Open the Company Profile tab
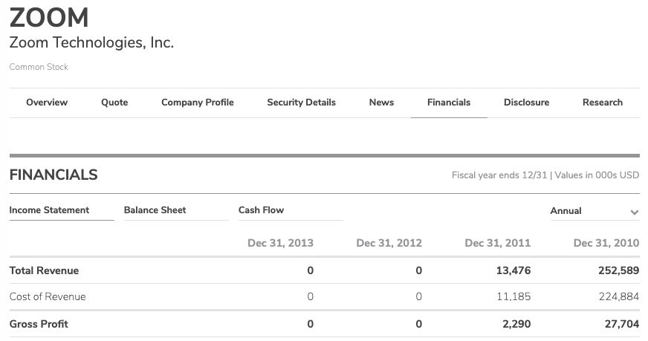 click(x=198, y=103)
